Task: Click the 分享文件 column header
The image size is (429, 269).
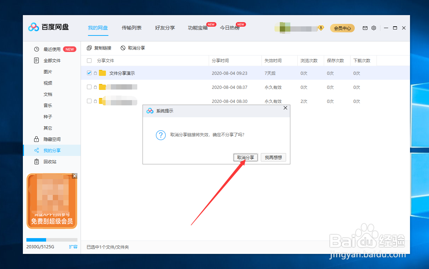Action: pyautogui.click(x=106, y=60)
